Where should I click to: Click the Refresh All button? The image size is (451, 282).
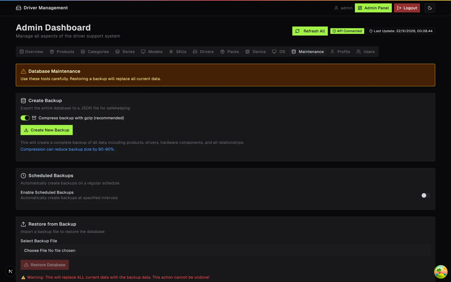pyautogui.click(x=310, y=31)
